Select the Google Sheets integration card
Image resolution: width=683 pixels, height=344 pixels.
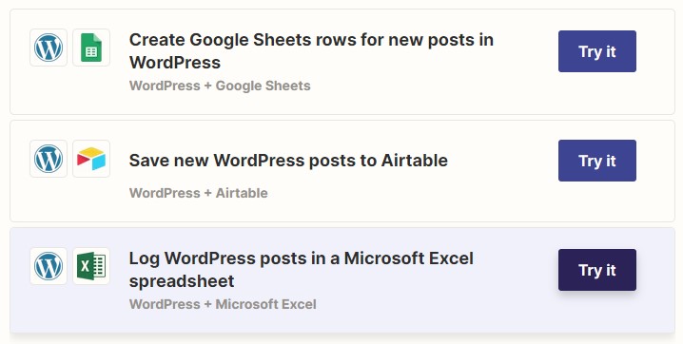click(342, 62)
